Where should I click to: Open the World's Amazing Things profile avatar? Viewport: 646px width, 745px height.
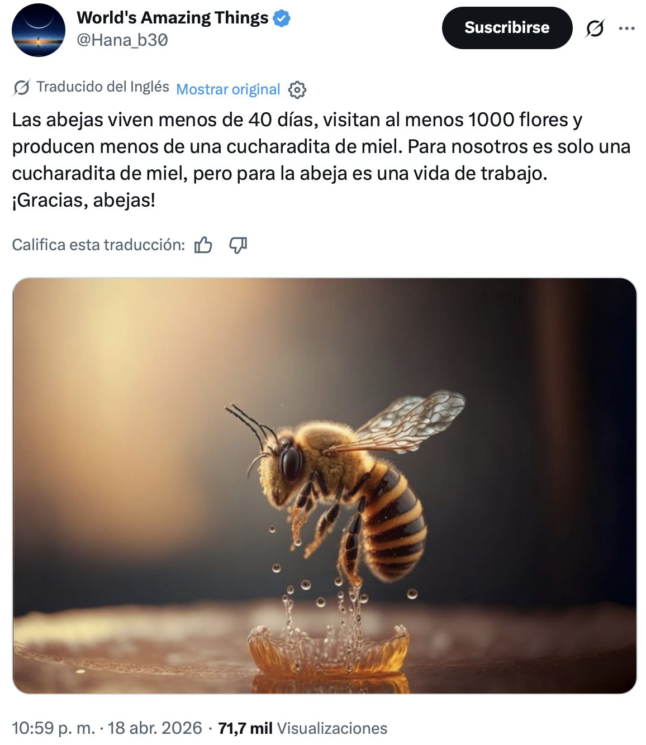[x=39, y=30]
